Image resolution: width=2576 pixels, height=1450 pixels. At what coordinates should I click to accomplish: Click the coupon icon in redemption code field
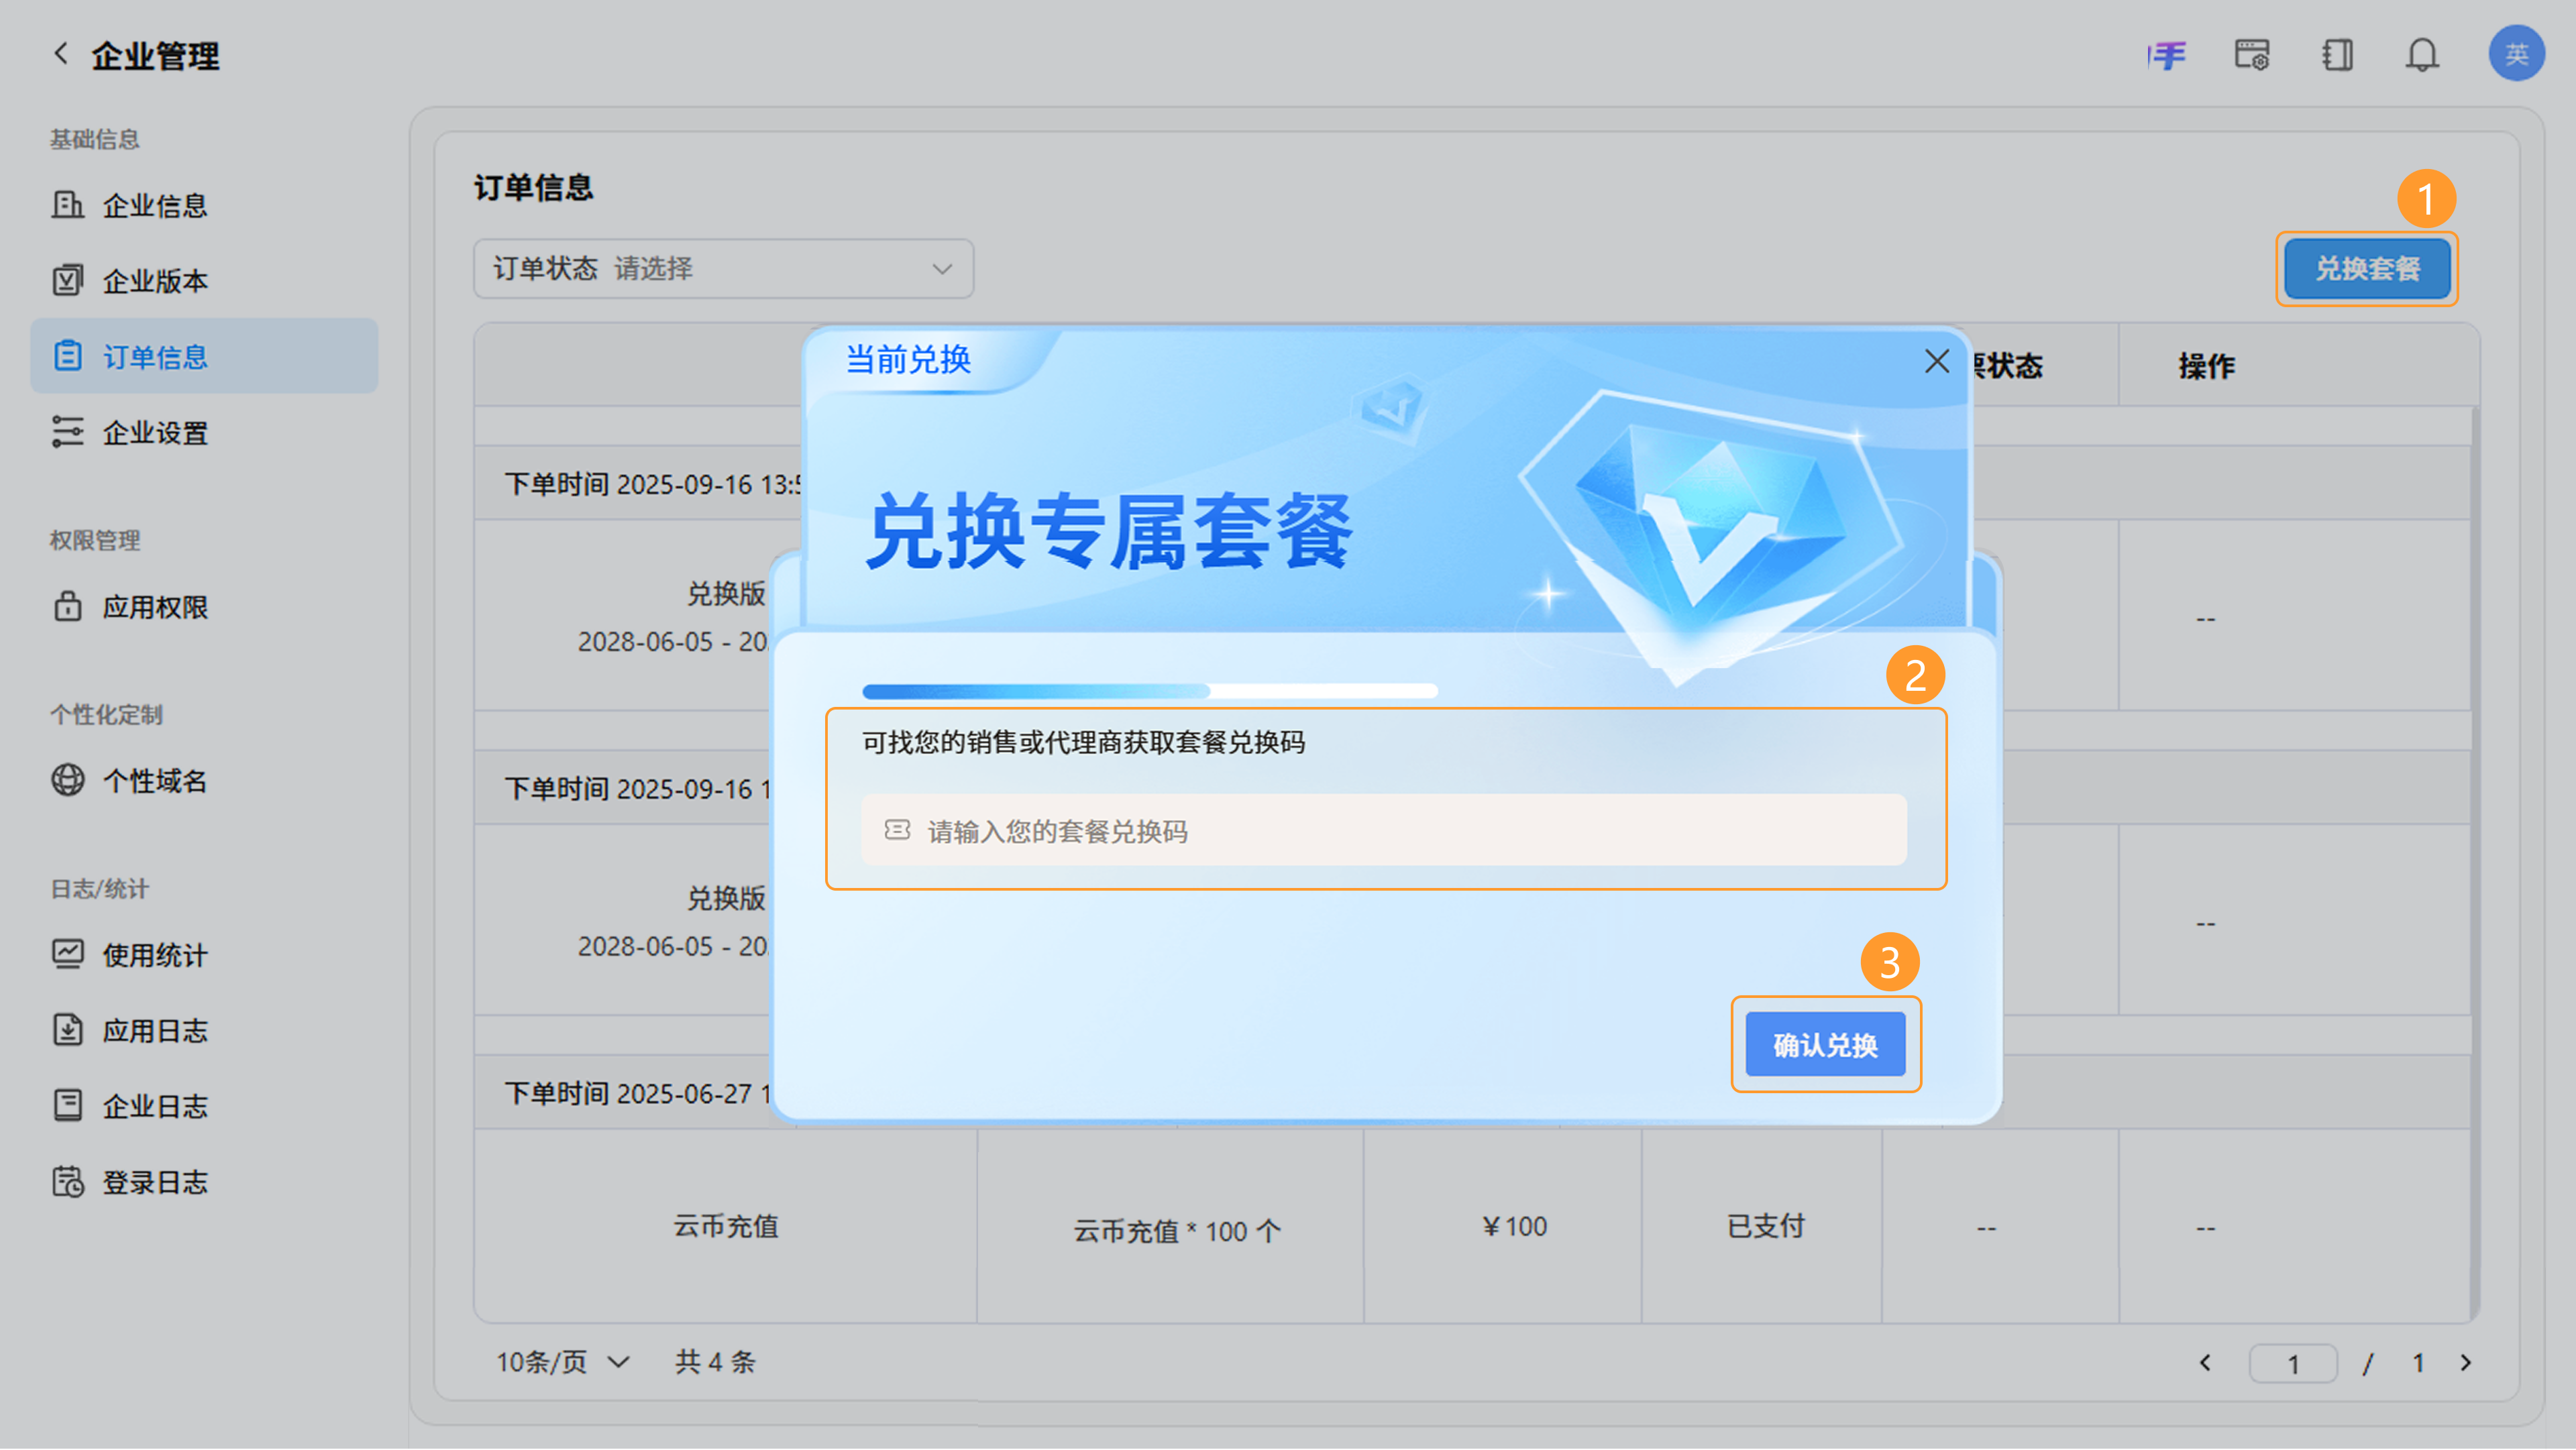(x=897, y=830)
